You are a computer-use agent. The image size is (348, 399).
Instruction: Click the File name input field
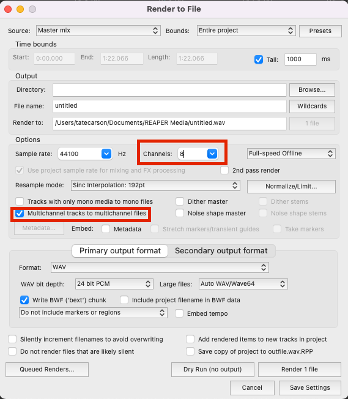pos(169,106)
